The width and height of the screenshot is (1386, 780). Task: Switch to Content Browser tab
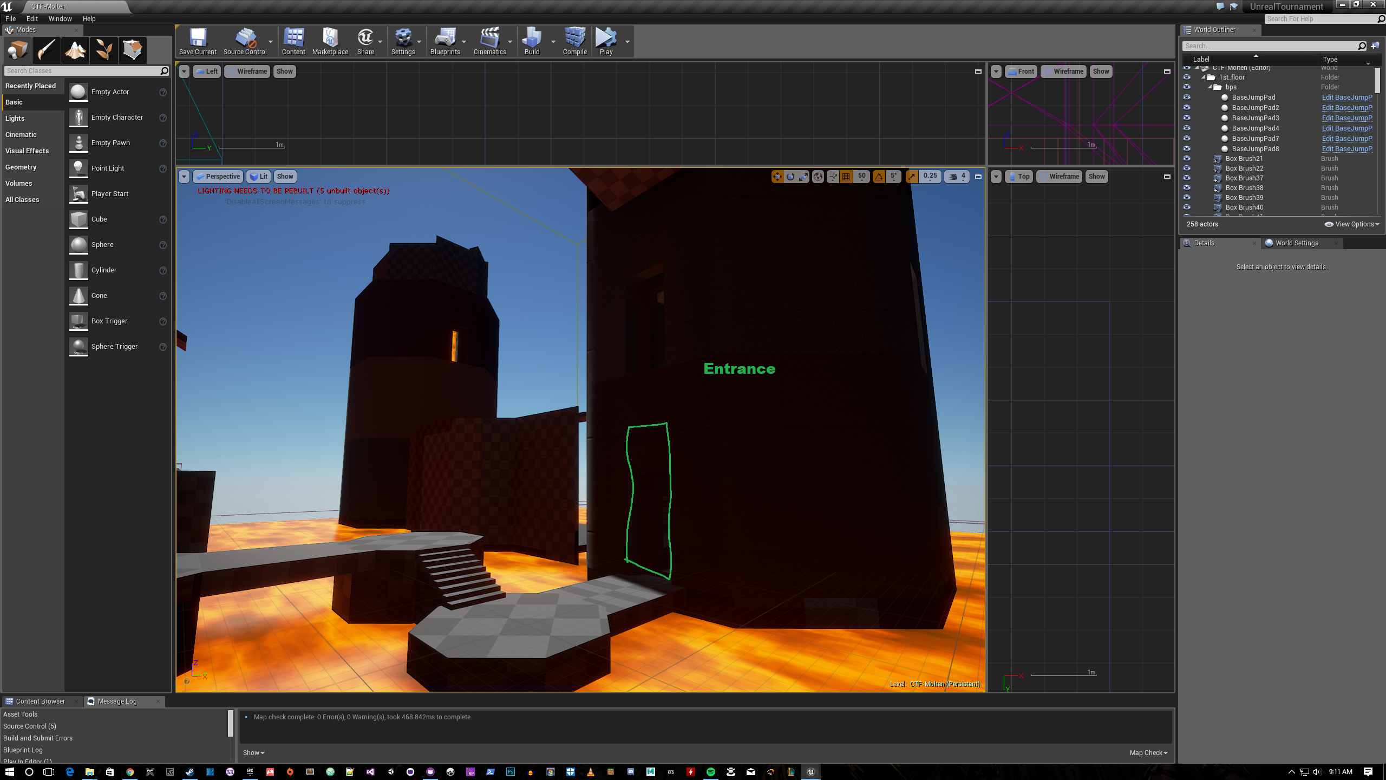point(40,701)
